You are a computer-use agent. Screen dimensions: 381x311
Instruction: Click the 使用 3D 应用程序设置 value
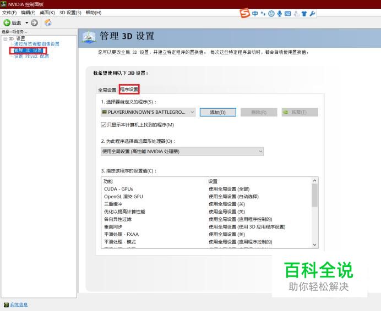pyautogui.click(x=247, y=226)
